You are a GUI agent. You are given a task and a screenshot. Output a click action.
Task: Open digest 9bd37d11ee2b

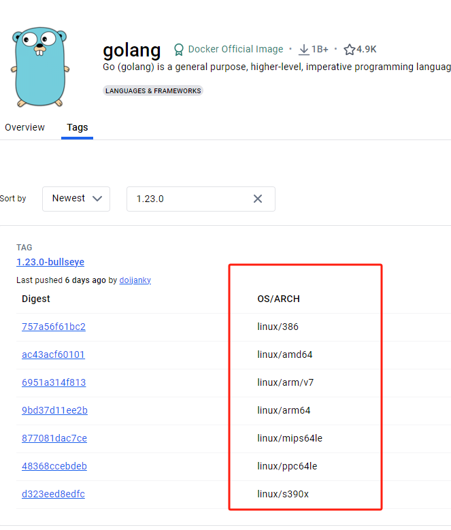pyautogui.click(x=54, y=410)
